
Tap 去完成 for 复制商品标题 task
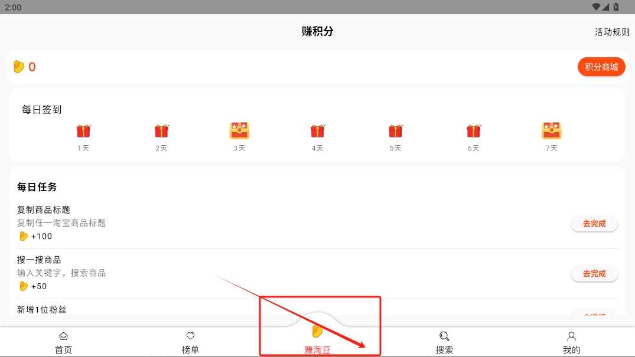(594, 224)
